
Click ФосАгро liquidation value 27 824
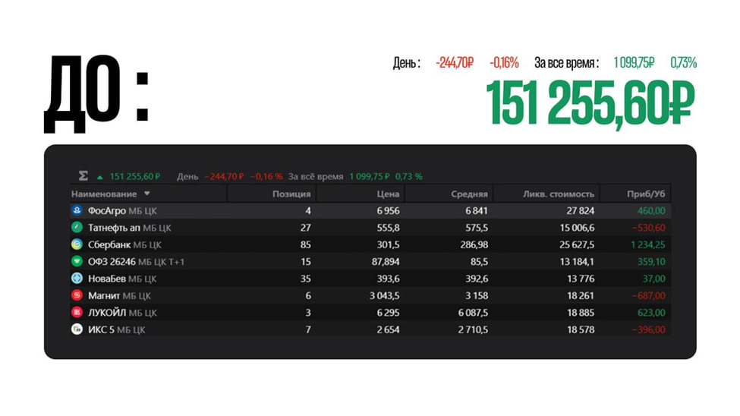pyautogui.click(x=581, y=210)
